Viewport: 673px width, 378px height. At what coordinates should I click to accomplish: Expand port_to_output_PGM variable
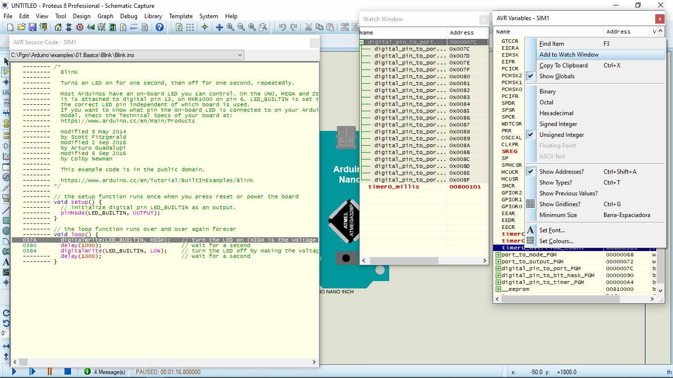pyautogui.click(x=498, y=262)
